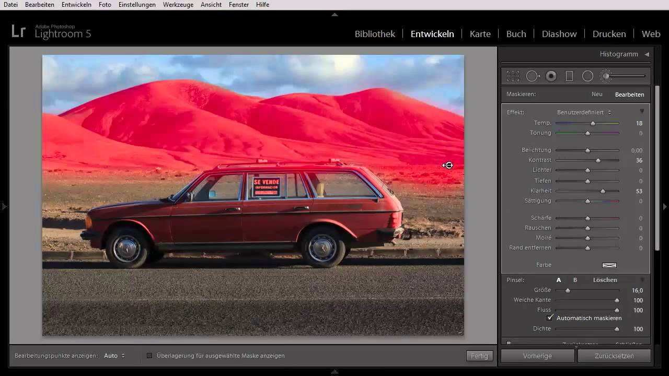Select the Spot Removal tool icon
Viewport: 669px width, 376px height.
click(533, 76)
